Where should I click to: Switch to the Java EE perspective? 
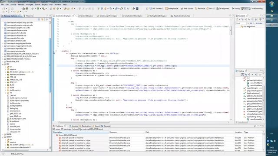(x=210, y=9)
